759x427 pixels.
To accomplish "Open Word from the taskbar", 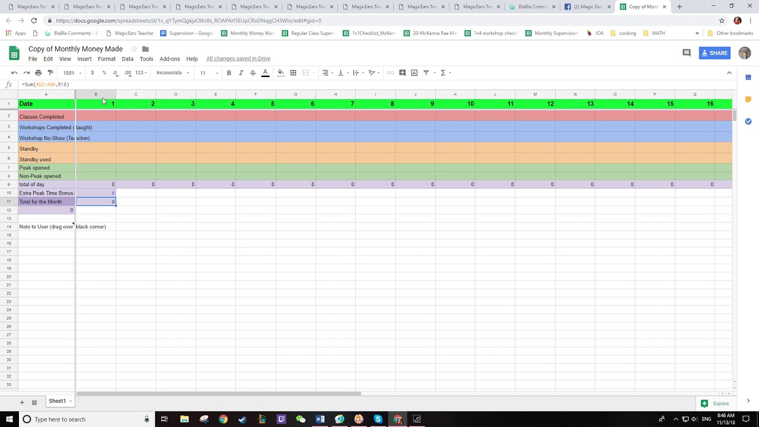I will coord(320,419).
